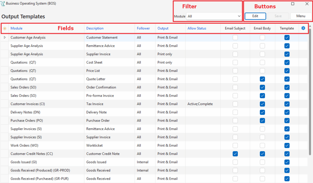The height and width of the screenshot is (183, 313).
Task: Click the BOS application logo icon
Action: click(3, 4)
